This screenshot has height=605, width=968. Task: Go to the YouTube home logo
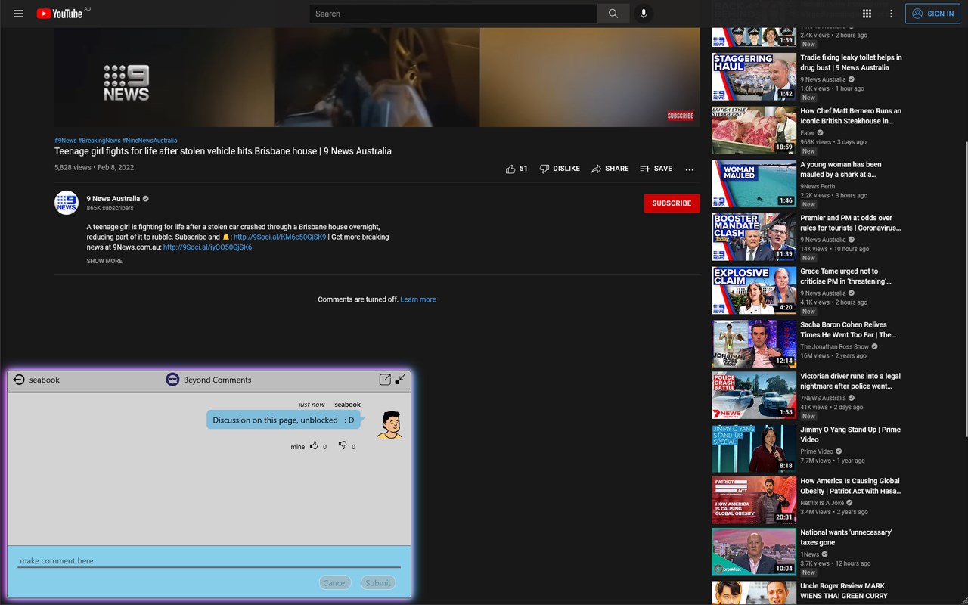point(60,14)
